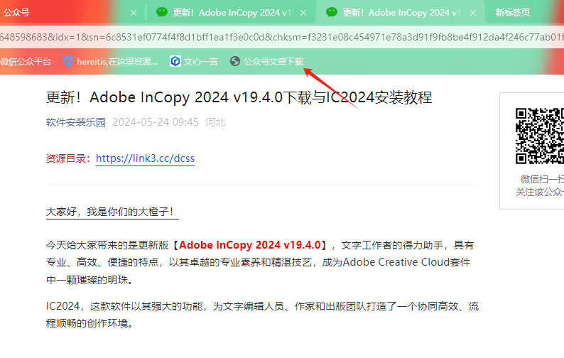Close the 公众号 tab
564x358 pixels.
(x=134, y=13)
